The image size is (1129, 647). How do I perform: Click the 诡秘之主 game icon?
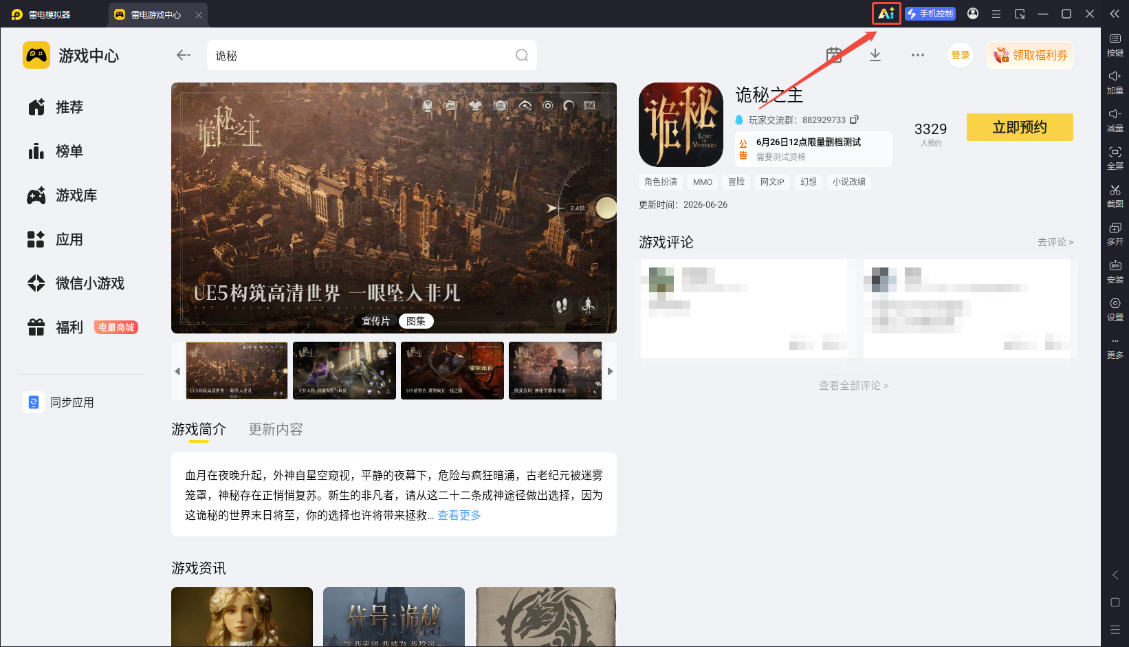(x=681, y=124)
